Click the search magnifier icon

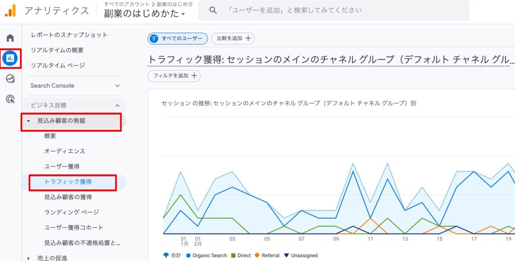(x=213, y=11)
